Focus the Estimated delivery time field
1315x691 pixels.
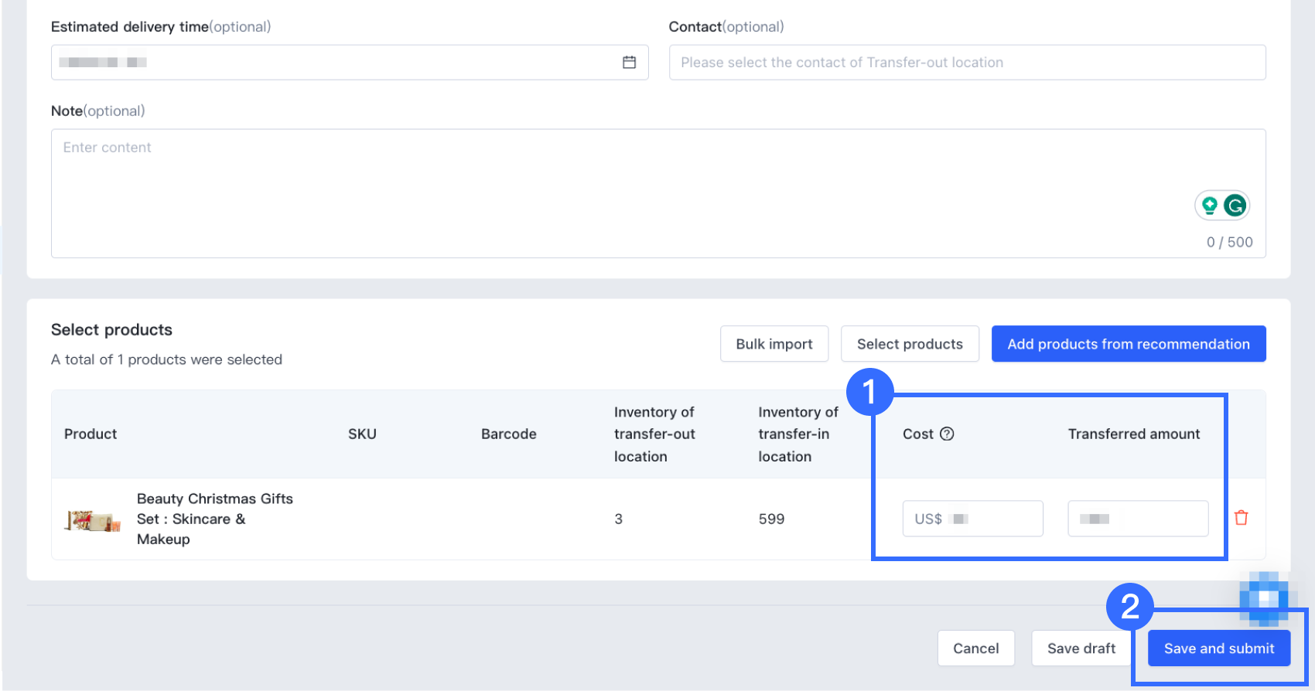click(333, 63)
